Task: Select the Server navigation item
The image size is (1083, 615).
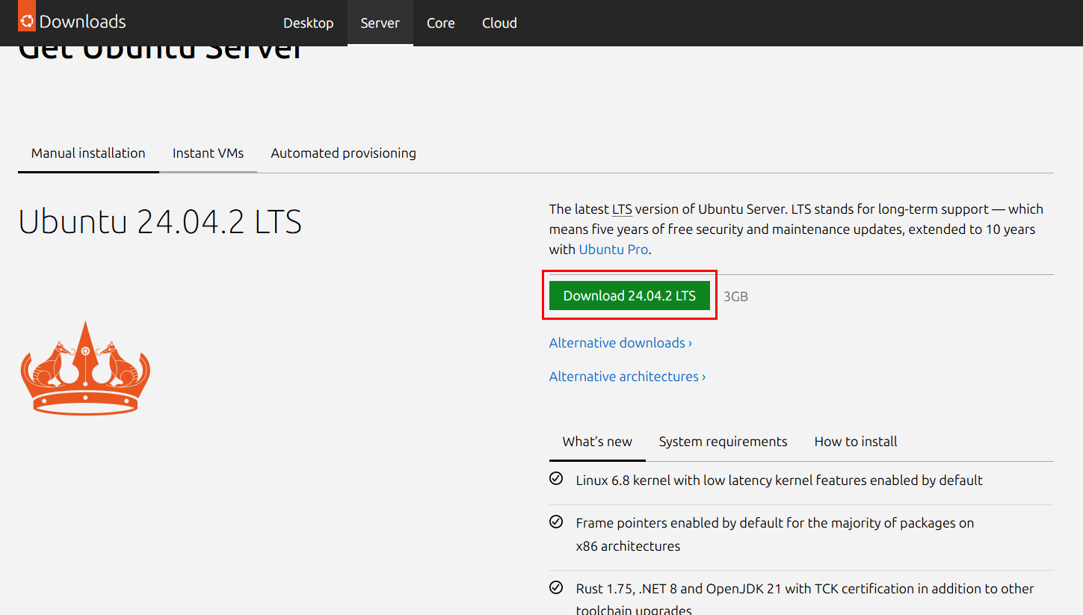Action: (x=380, y=23)
